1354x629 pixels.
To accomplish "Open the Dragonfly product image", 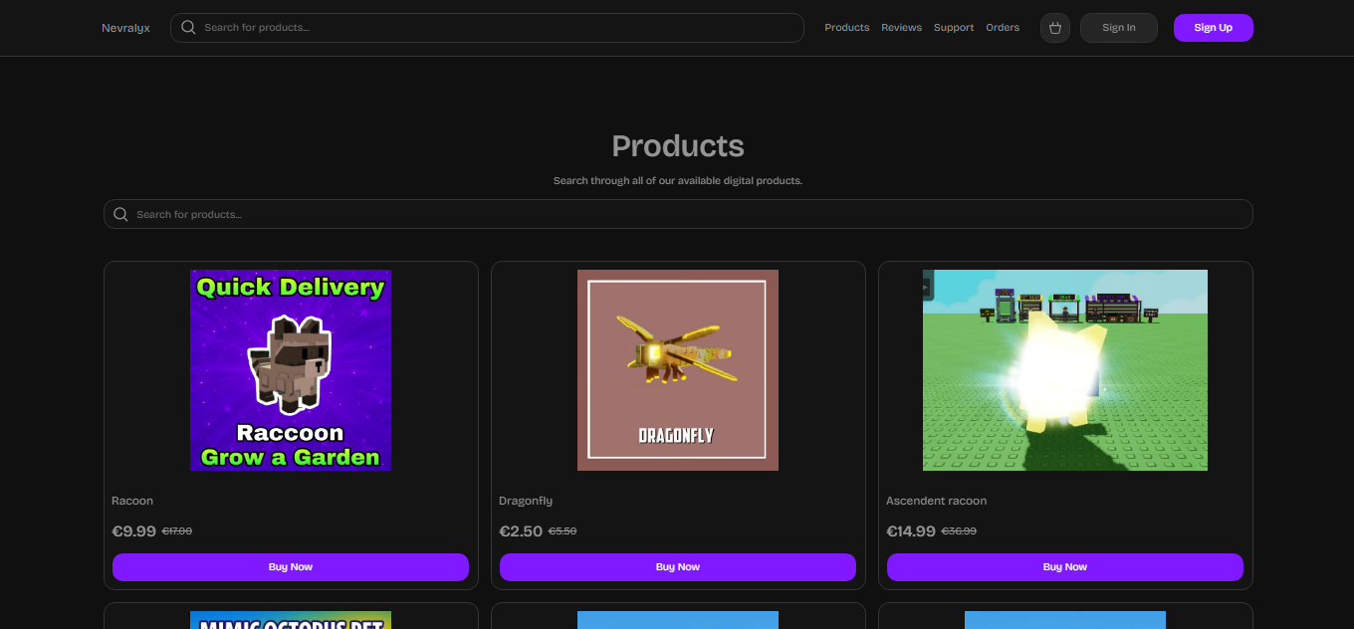I will [678, 370].
